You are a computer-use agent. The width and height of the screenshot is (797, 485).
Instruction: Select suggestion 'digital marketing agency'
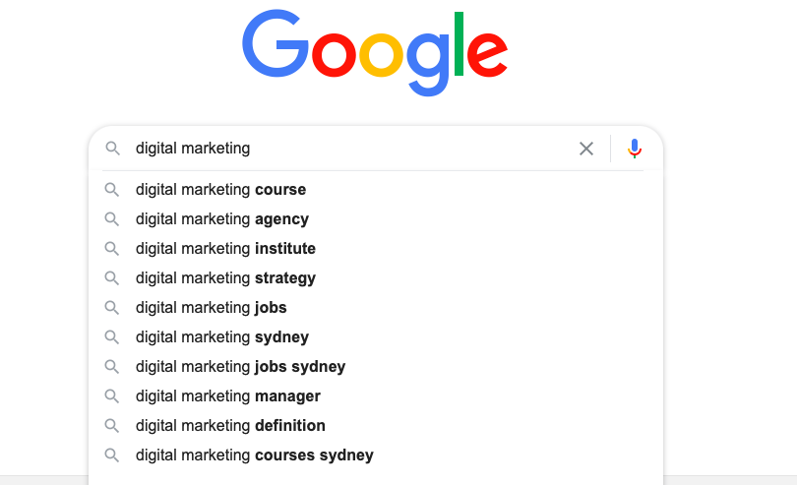222,219
